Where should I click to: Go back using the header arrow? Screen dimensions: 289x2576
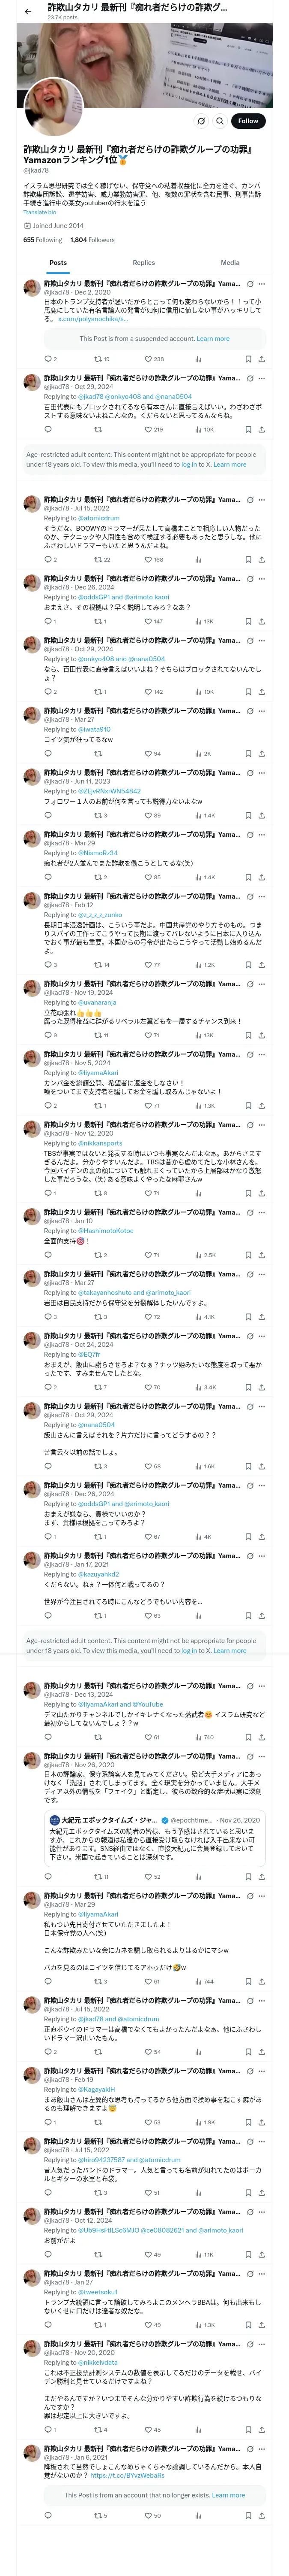(x=27, y=11)
